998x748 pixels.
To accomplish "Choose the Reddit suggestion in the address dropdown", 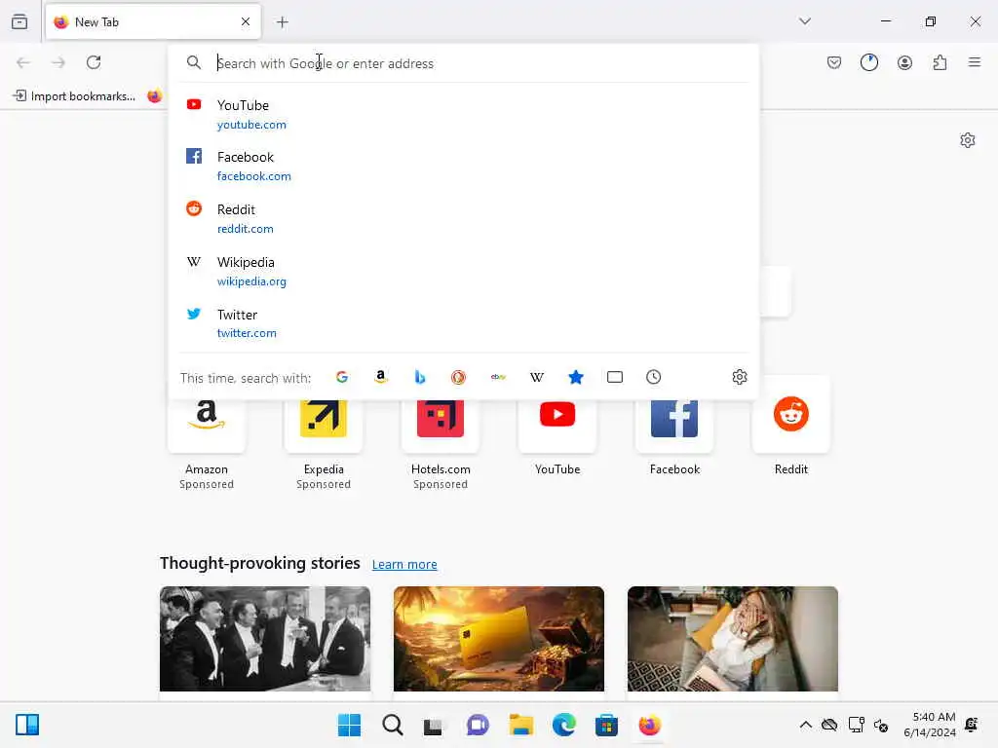I will pos(463,218).
